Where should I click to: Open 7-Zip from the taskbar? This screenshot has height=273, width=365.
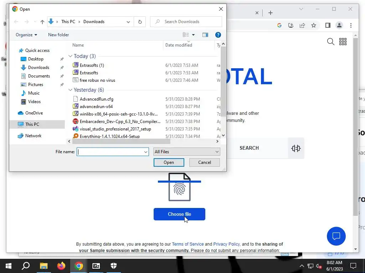click(96, 266)
